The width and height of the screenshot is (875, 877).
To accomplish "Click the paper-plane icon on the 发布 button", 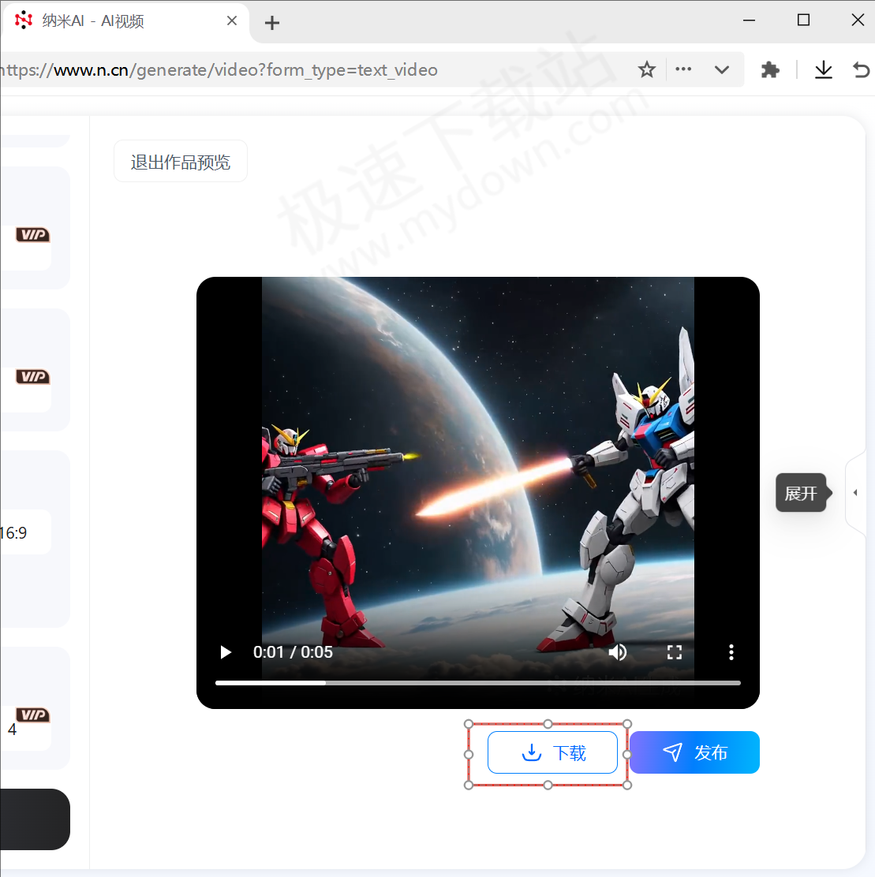I will tap(672, 752).
